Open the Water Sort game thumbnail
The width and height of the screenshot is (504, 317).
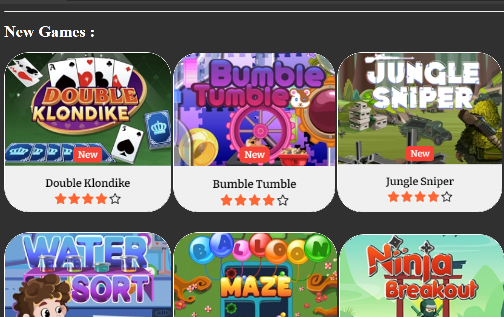88,275
